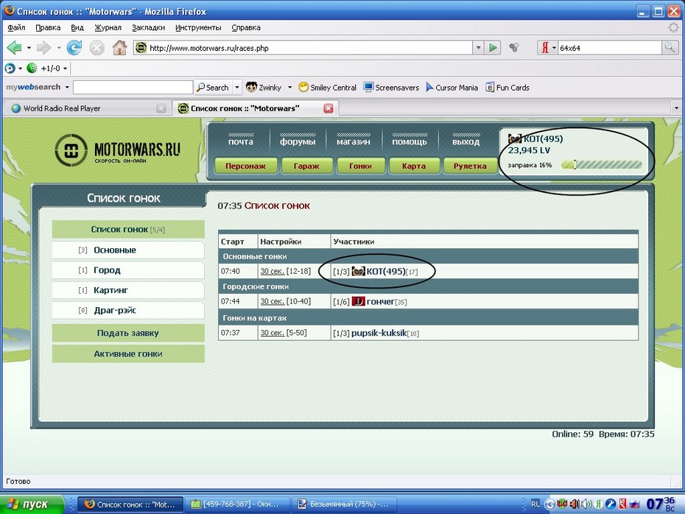Image resolution: width=685 pixels, height=514 pixels.
Task: Open the почта link
Action: [241, 141]
